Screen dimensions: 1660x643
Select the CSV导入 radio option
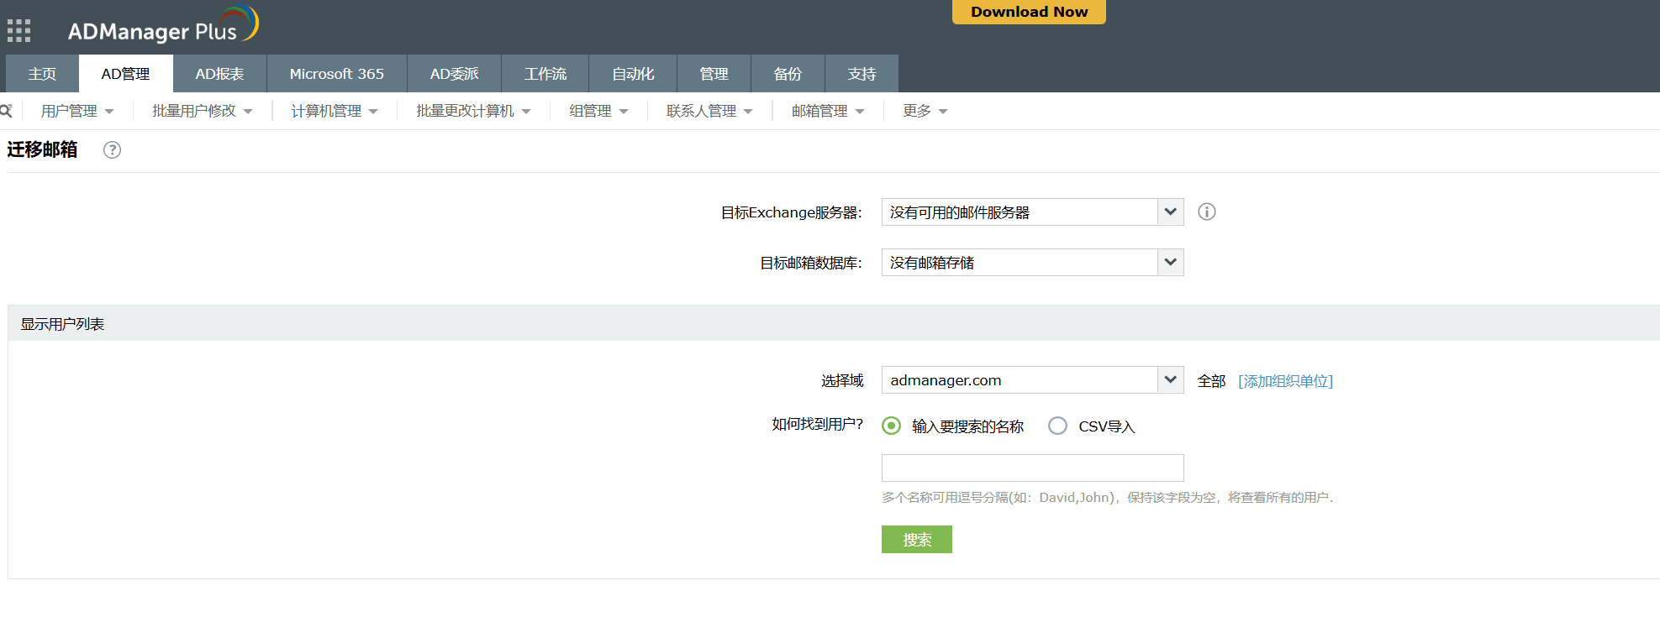click(1057, 426)
